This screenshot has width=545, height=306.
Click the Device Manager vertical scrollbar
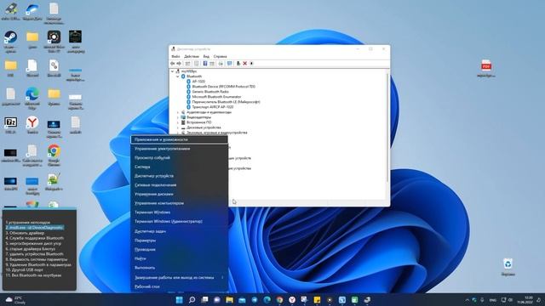tap(387, 127)
